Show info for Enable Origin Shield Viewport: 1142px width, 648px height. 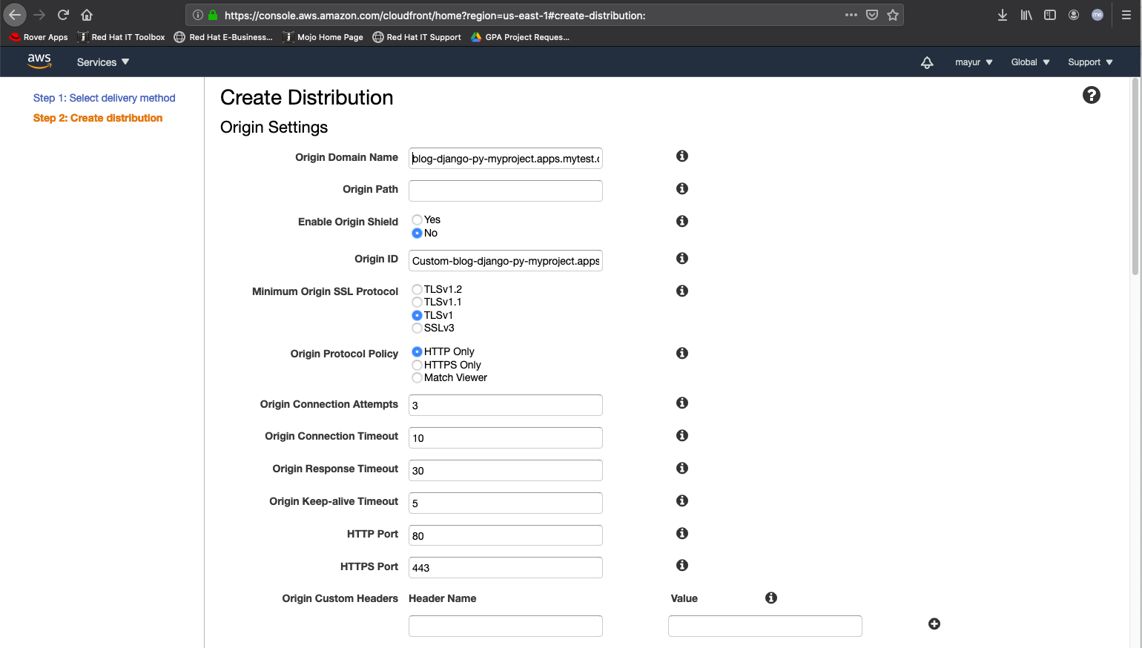pyautogui.click(x=682, y=222)
